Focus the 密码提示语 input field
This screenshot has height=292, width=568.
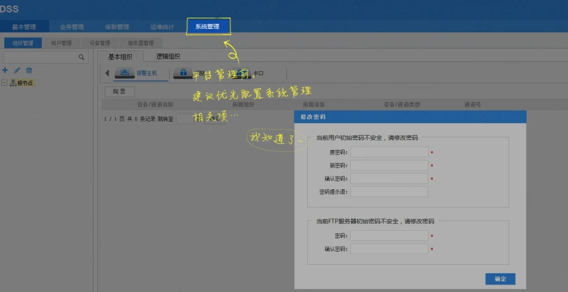(389, 192)
